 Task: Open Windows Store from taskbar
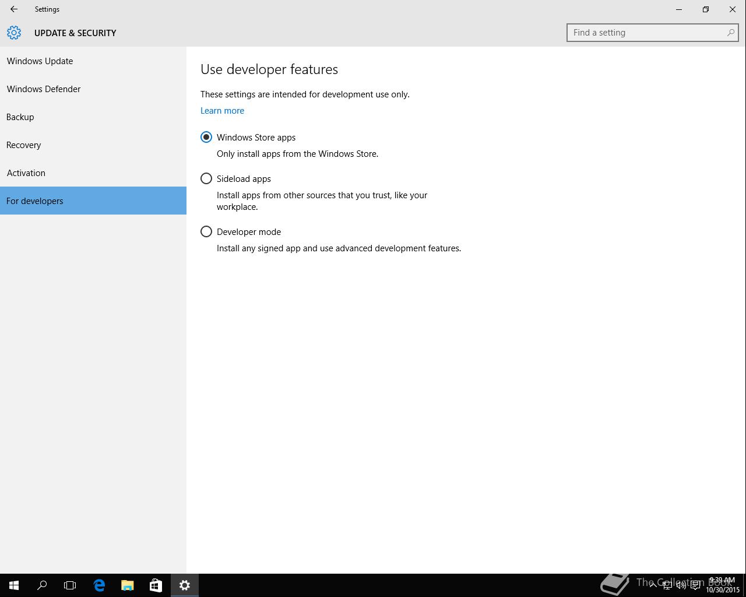point(156,585)
